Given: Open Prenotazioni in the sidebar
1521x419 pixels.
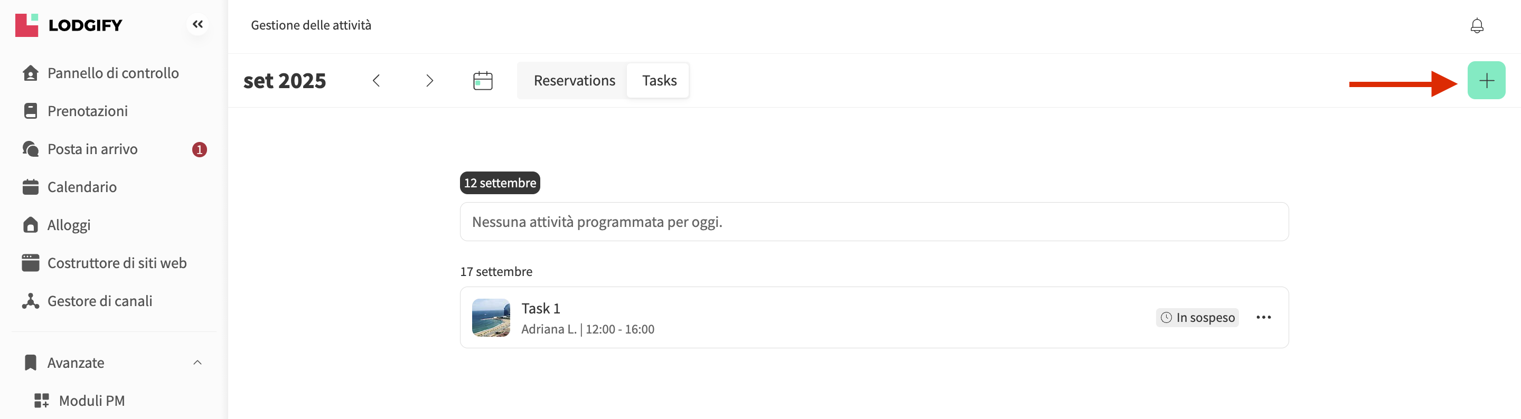Looking at the screenshot, I should coord(87,111).
